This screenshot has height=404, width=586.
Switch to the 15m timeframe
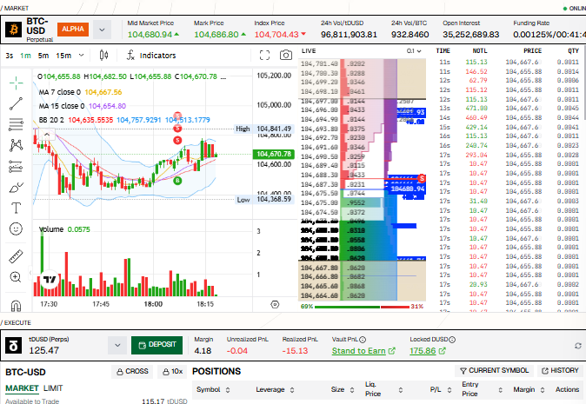coord(63,56)
